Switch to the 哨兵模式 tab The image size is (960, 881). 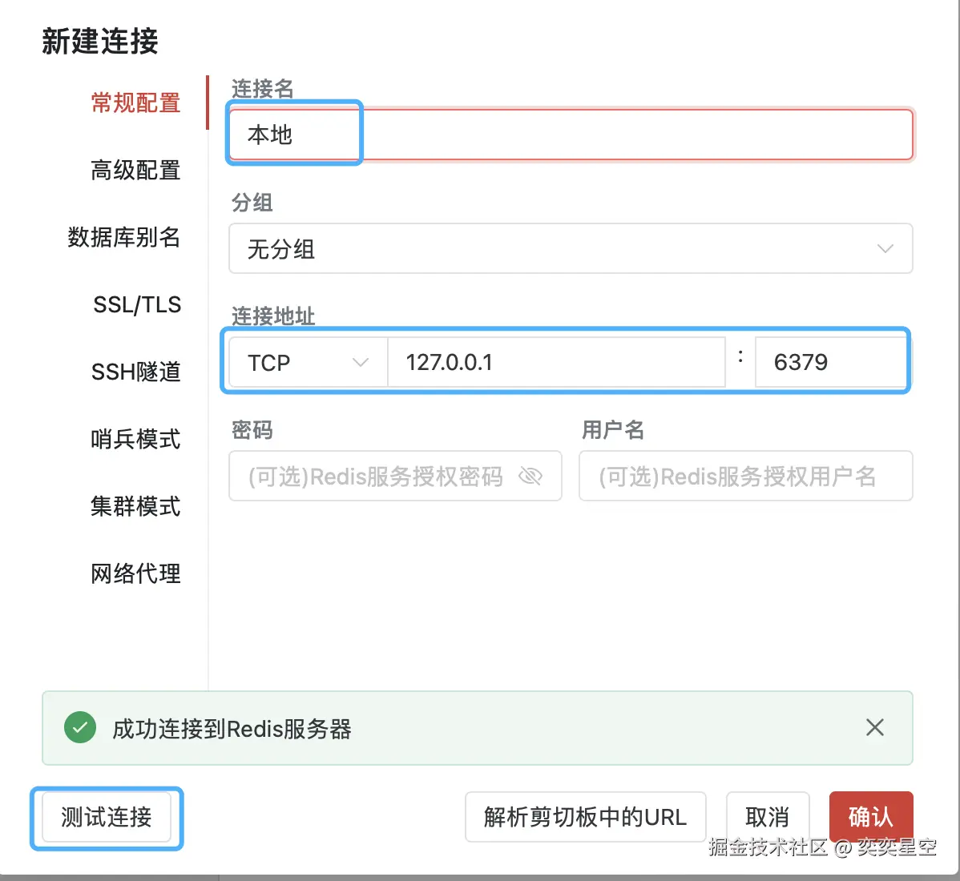(x=135, y=440)
